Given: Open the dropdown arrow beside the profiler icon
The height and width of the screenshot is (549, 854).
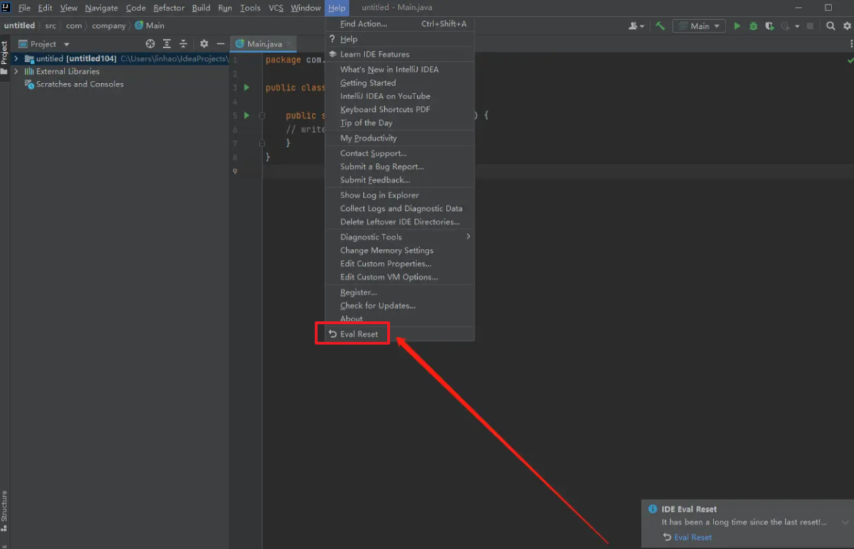Looking at the screenshot, I should click(797, 26).
